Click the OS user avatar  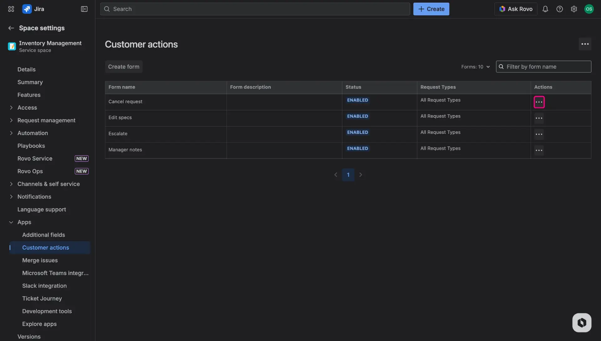589,9
